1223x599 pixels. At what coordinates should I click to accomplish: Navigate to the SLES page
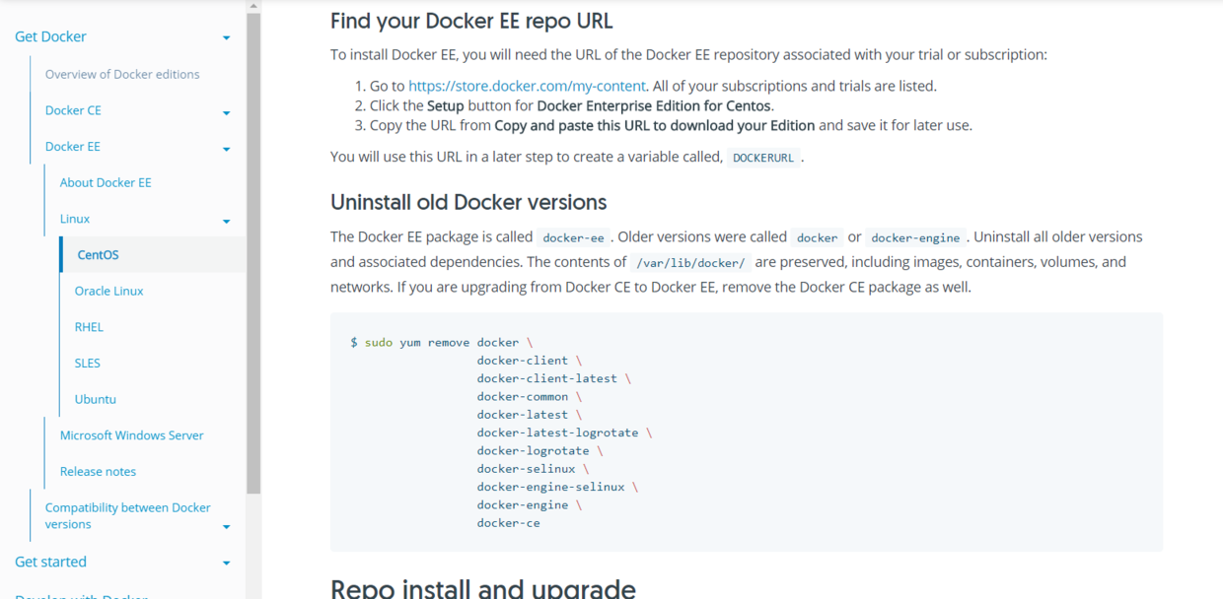click(x=88, y=363)
